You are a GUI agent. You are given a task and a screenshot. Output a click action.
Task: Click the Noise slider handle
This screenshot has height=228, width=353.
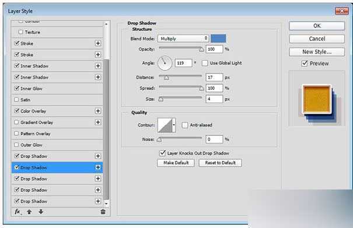[x=159, y=139]
